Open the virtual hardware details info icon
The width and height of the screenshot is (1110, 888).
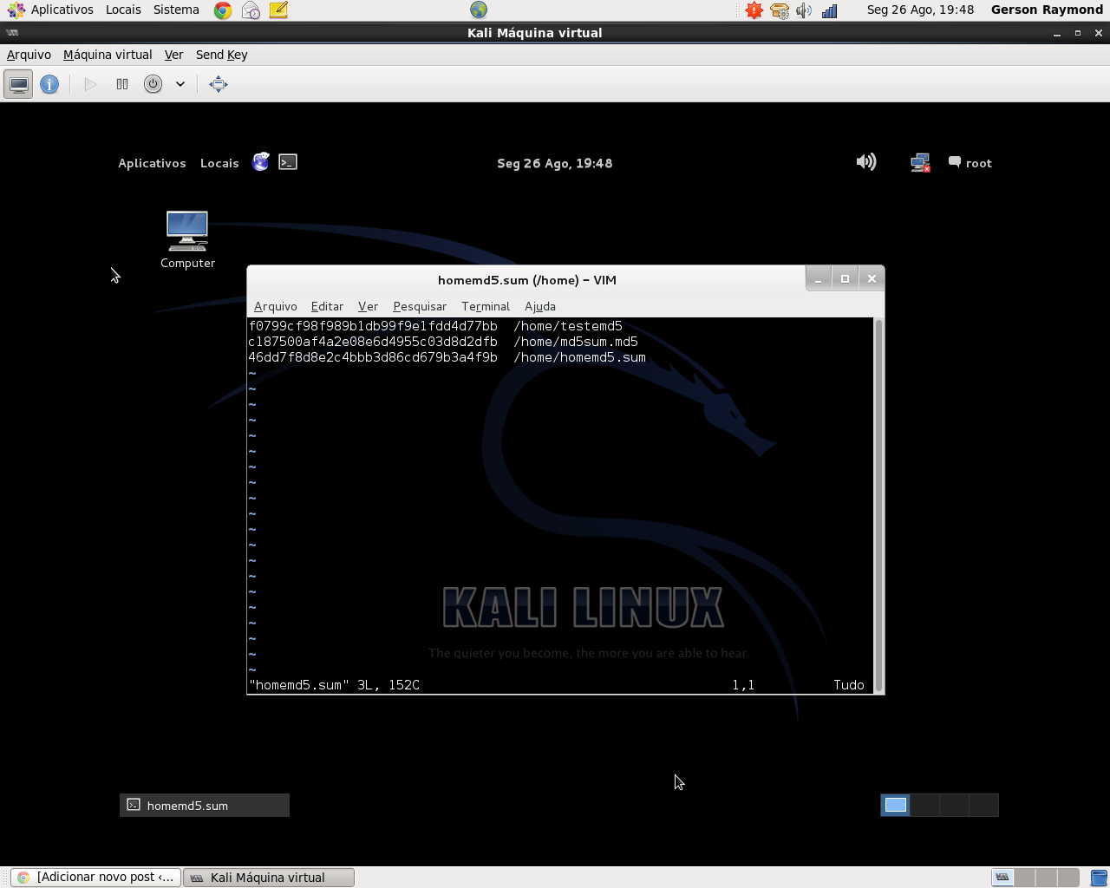click(49, 84)
